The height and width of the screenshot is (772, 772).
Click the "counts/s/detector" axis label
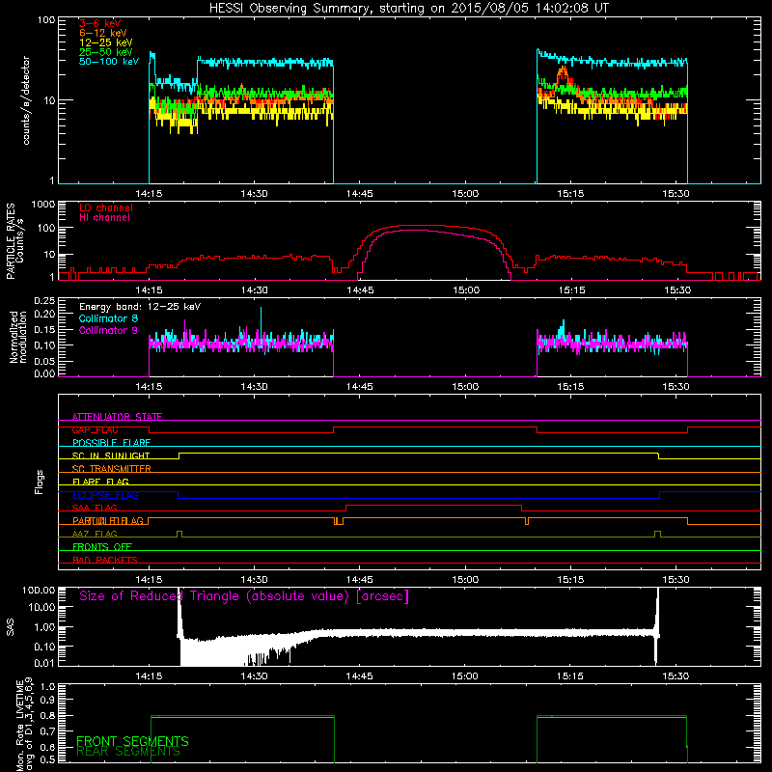point(26,100)
